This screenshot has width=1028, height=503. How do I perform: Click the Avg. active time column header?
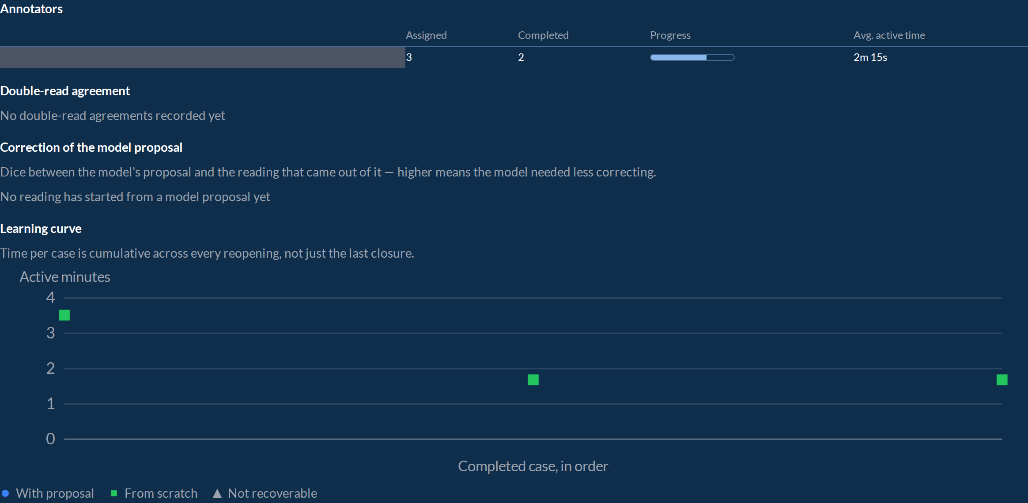[x=889, y=35]
